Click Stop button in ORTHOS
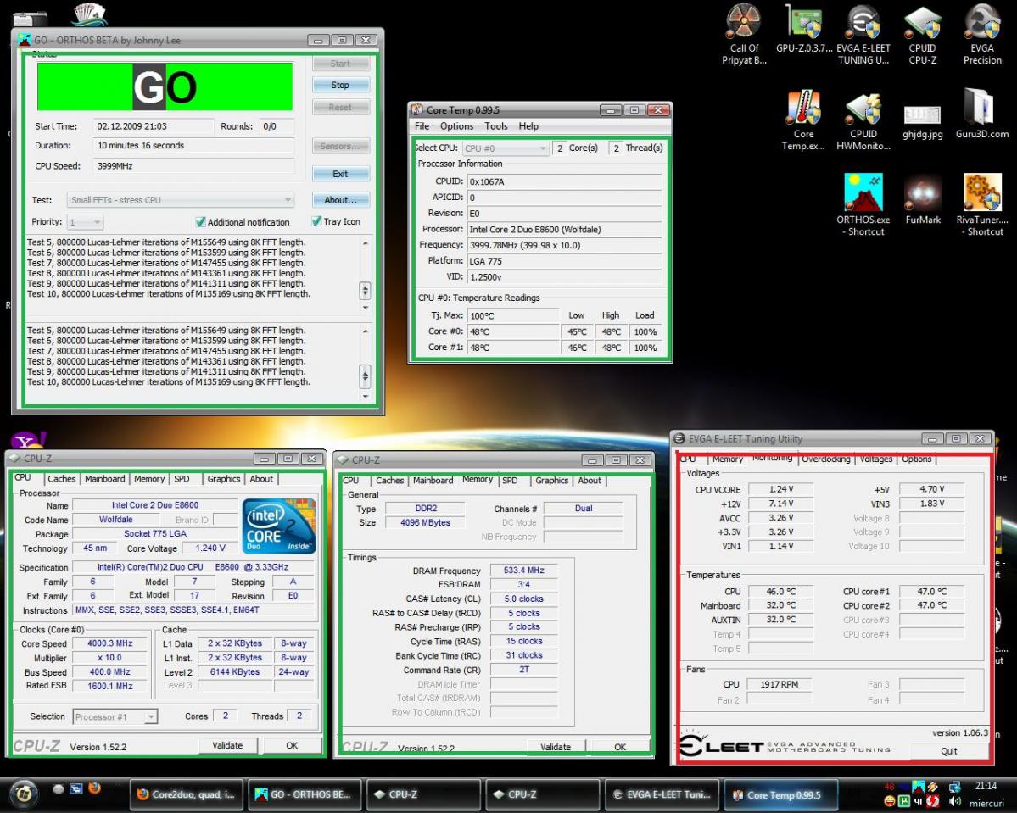The height and width of the screenshot is (813, 1017). coord(340,85)
